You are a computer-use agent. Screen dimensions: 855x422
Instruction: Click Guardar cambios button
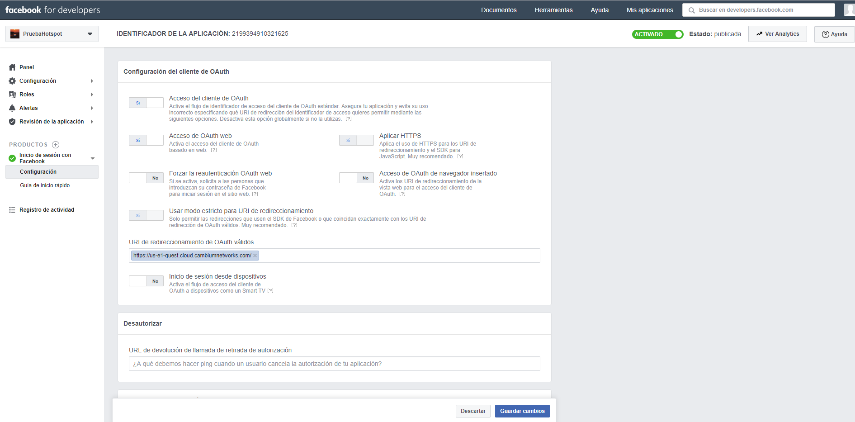(x=522, y=411)
